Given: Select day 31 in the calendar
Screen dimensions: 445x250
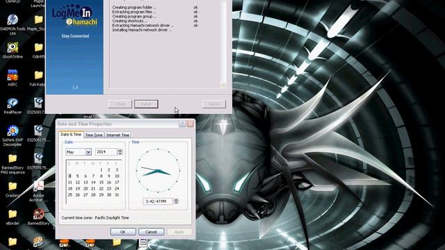Looking at the screenshot, I should click(117, 194).
